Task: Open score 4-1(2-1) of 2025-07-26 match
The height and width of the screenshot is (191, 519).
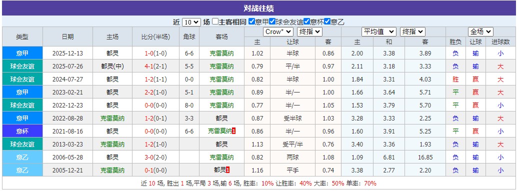Action: point(155,66)
